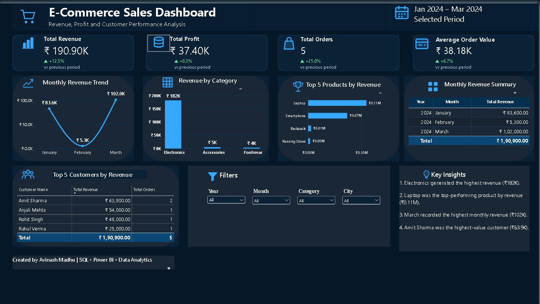This screenshot has height=304, width=540.
Task: Click the green up arrow beside +25.0%
Action: coord(302,61)
